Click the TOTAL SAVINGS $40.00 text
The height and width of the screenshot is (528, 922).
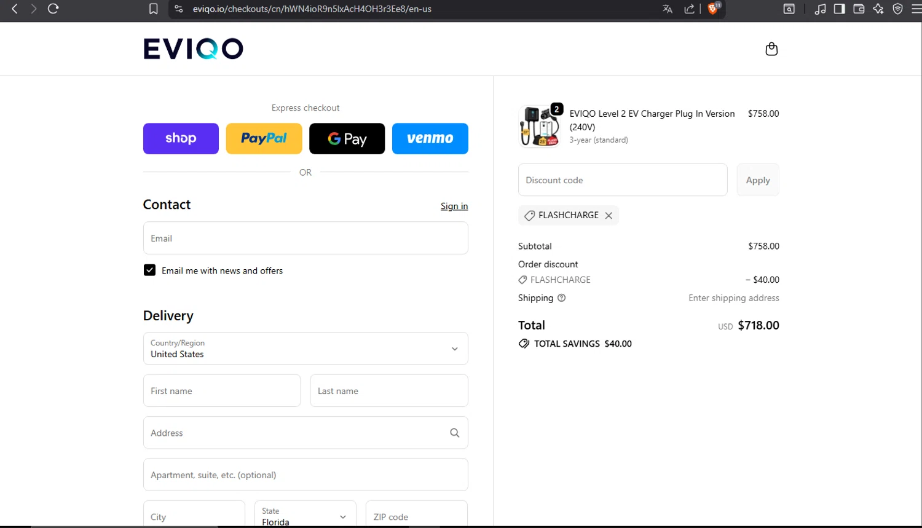(x=583, y=344)
